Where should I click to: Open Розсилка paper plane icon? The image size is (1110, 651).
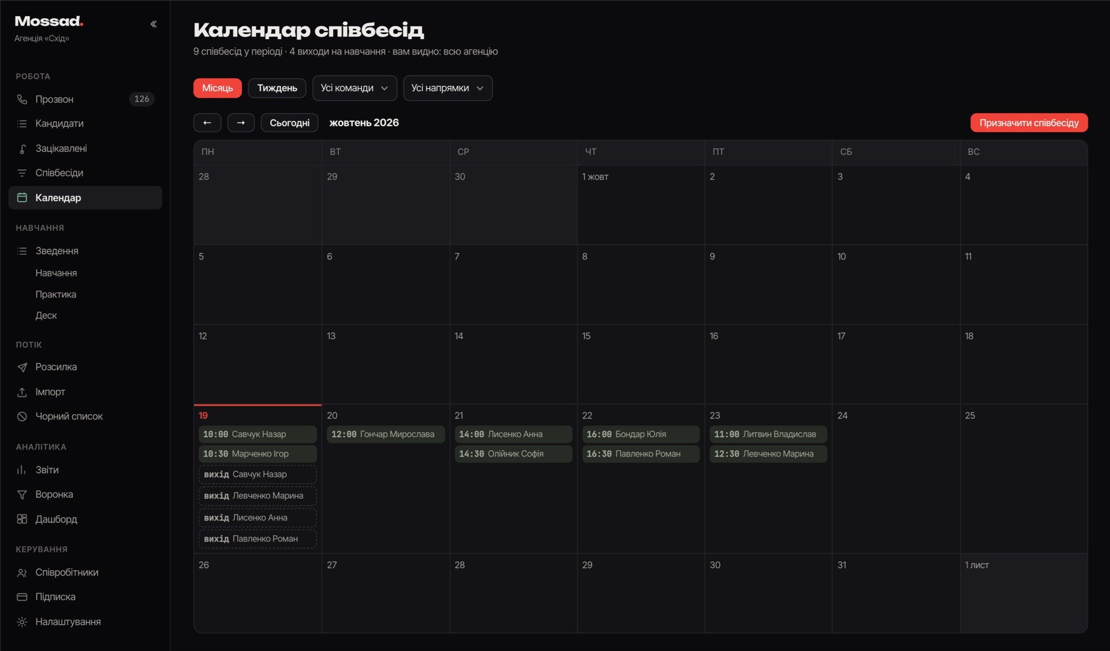pos(22,367)
